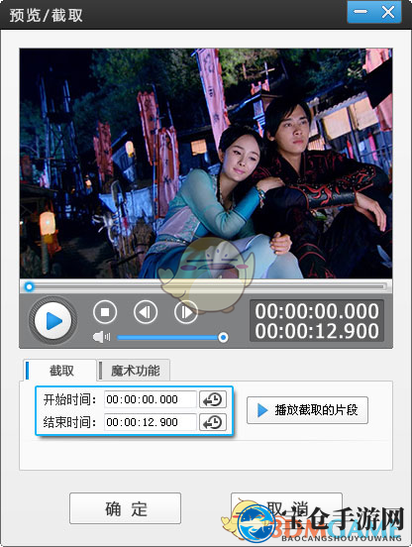Confirm with the 确定 button
This screenshot has width=412, height=547.
[x=125, y=508]
